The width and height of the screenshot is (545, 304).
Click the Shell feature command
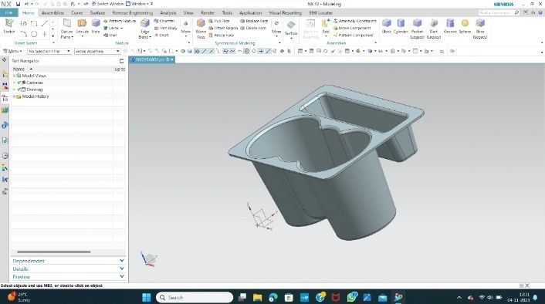point(110,35)
